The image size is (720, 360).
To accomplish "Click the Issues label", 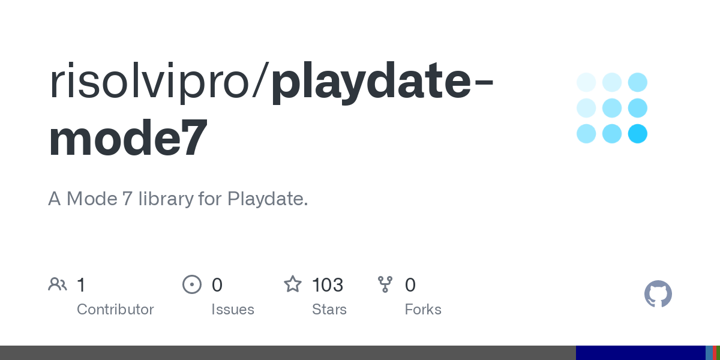I will (233, 310).
